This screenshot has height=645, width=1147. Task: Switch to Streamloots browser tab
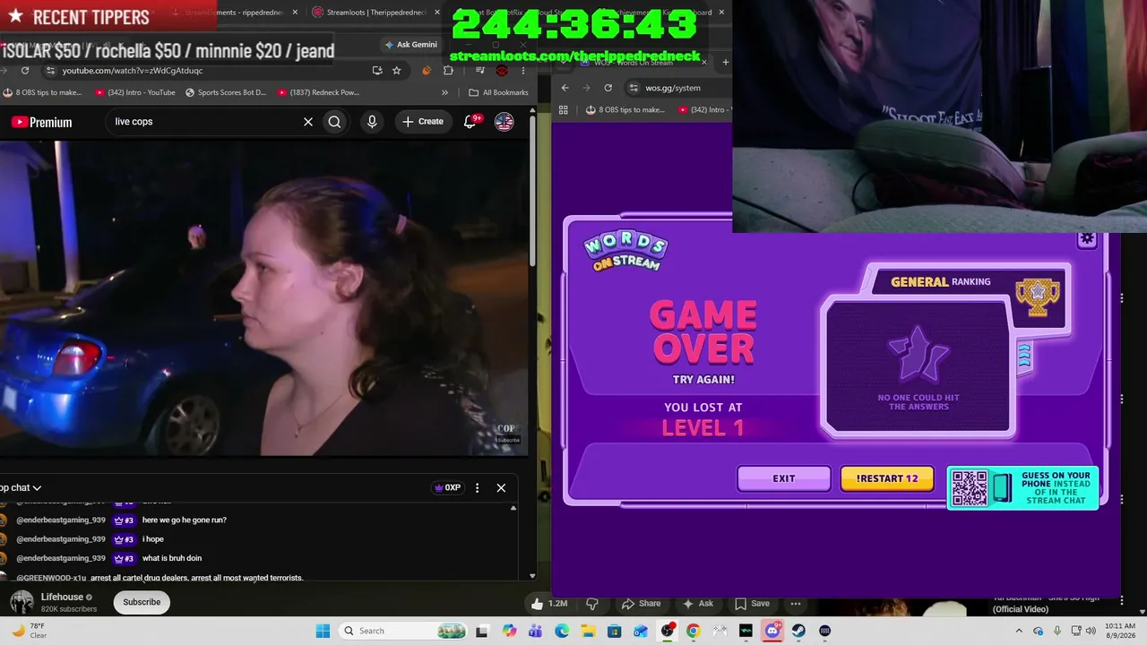point(376,13)
